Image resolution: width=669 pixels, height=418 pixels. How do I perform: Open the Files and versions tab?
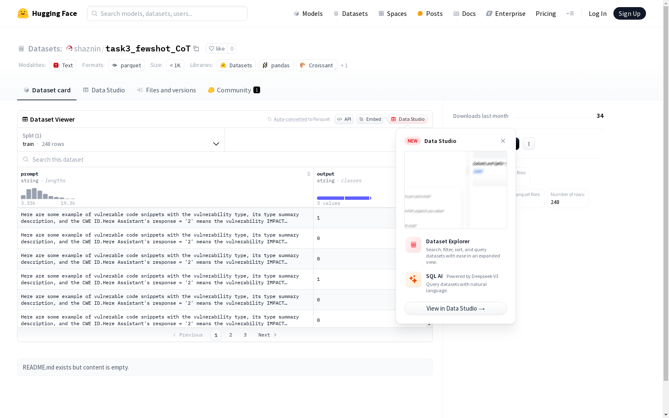[x=166, y=90]
